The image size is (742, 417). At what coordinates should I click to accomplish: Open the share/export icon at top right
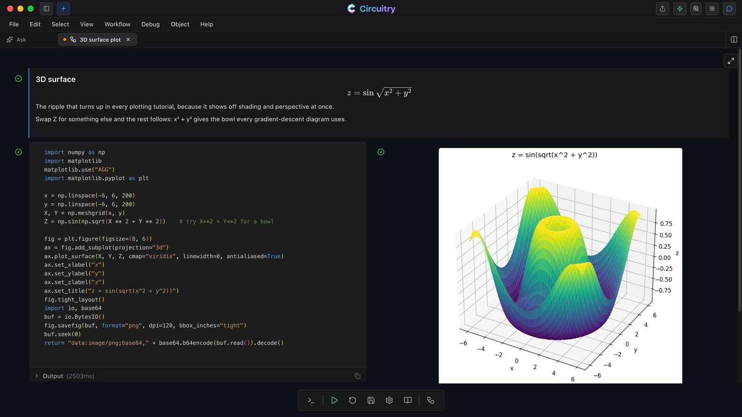tap(663, 8)
